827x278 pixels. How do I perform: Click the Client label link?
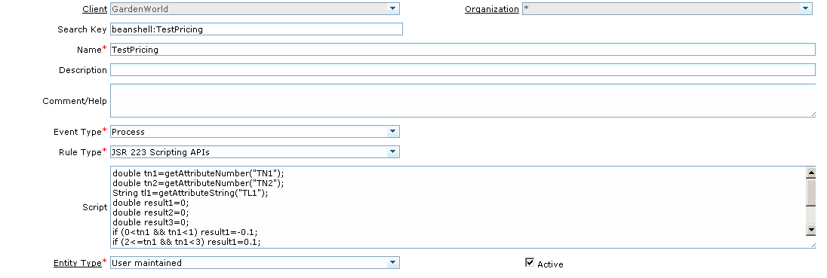95,9
